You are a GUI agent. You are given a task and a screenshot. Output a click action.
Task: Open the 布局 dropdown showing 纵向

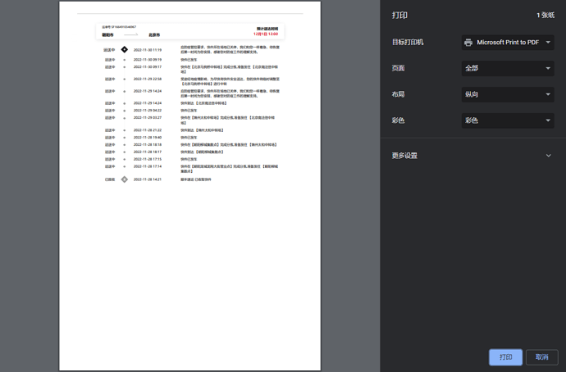[x=508, y=95]
